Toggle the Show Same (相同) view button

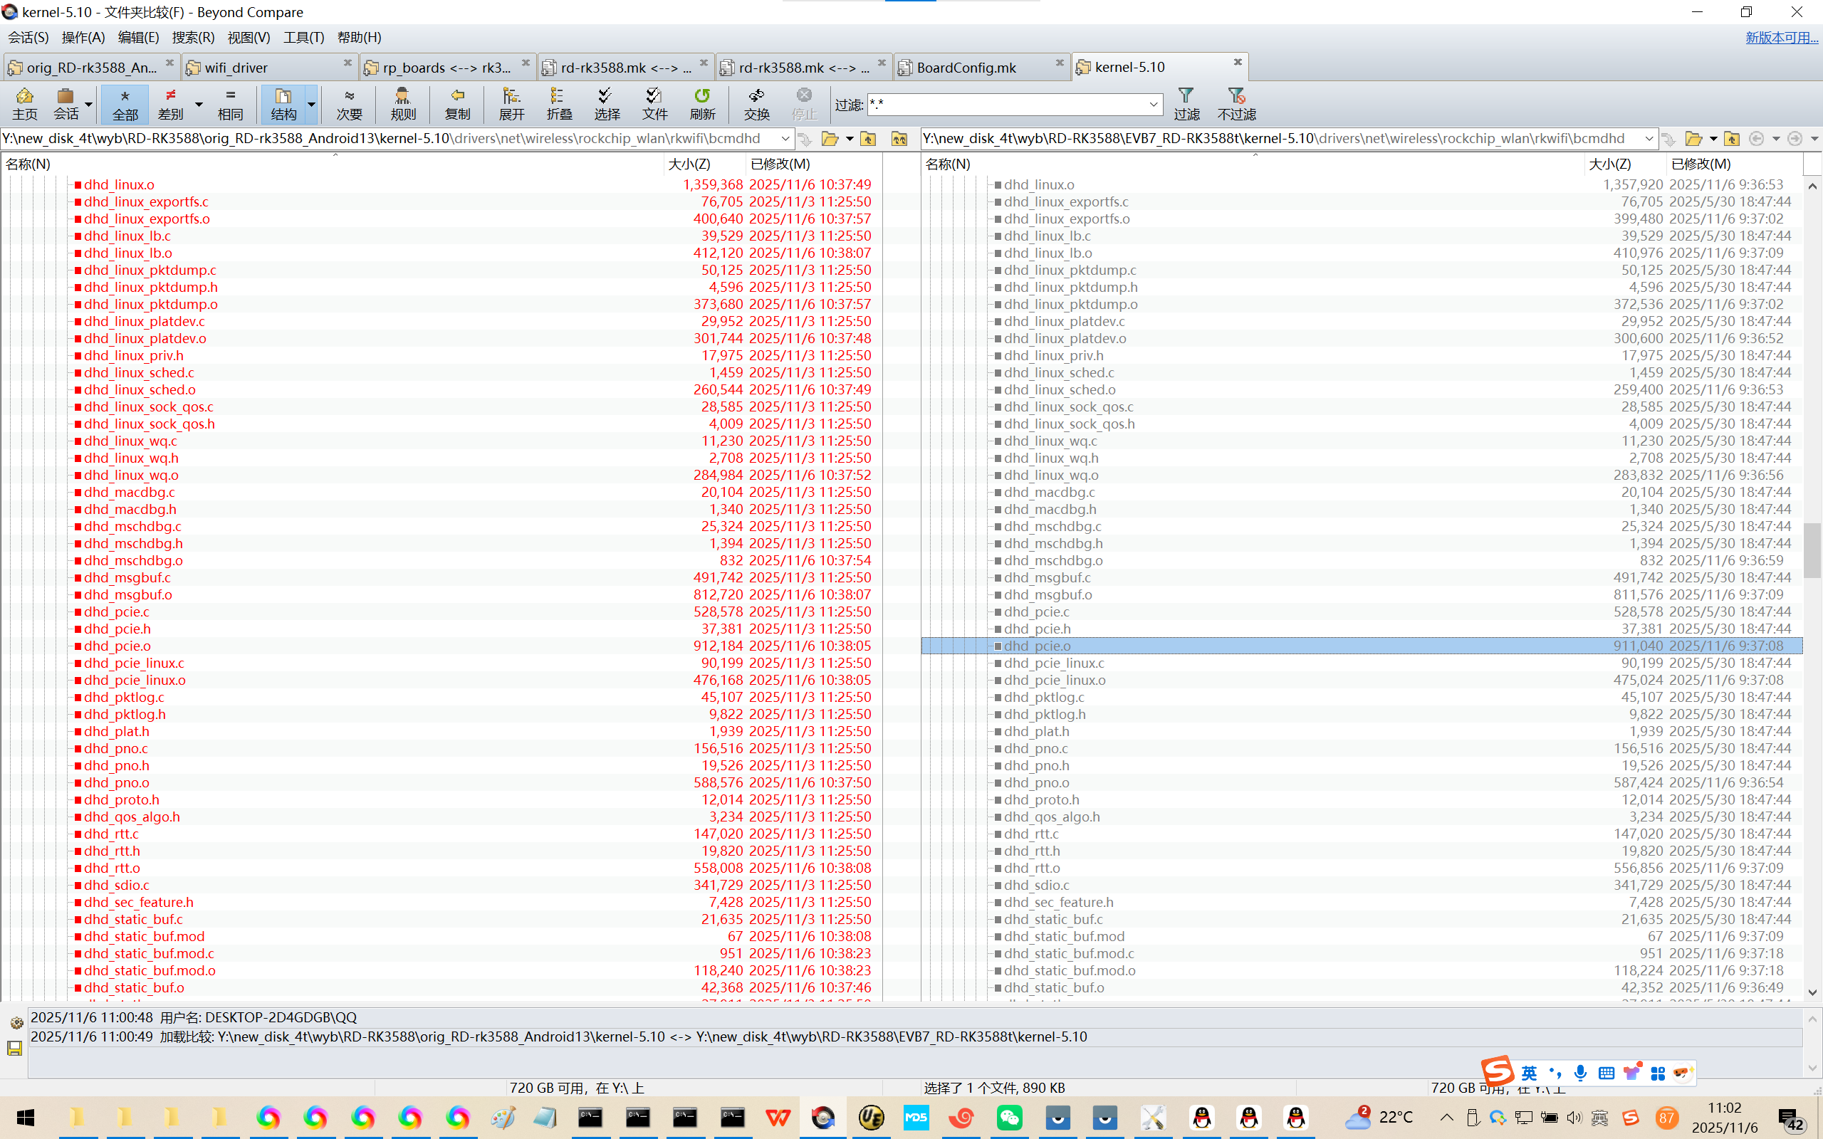[x=231, y=103]
